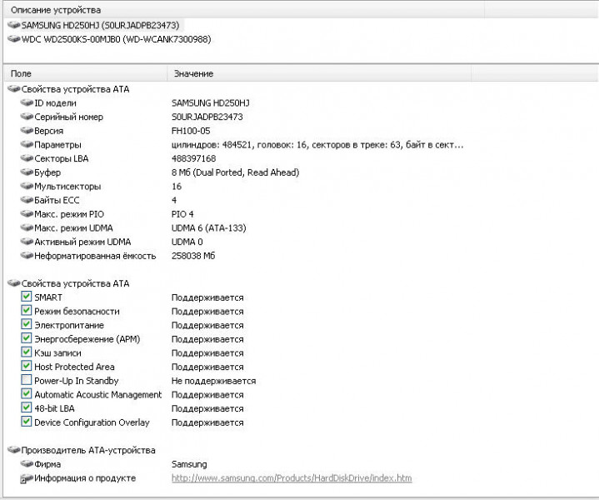Click the UDMA 0 value
The image size is (599, 500).
point(187,242)
